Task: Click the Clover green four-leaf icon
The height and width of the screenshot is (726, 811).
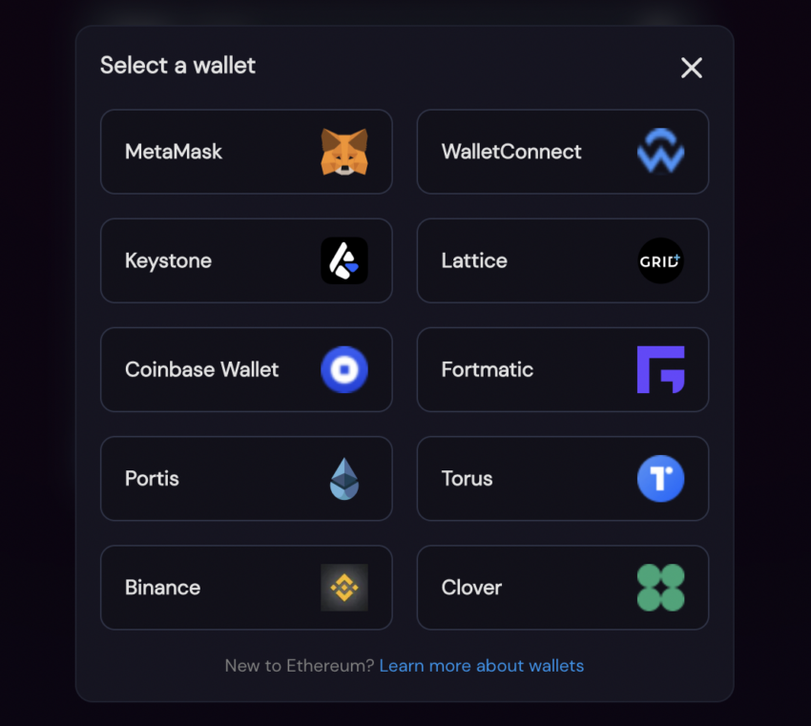Action: coord(660,588)
